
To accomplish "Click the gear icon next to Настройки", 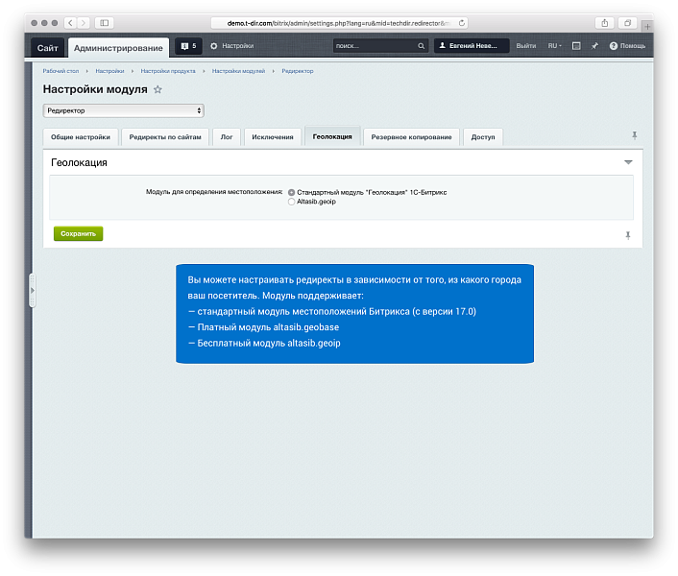I will coord(213,46).
